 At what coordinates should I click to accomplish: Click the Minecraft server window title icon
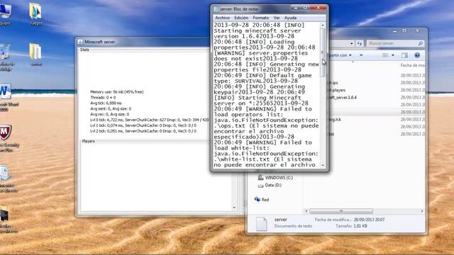point(80,42)
